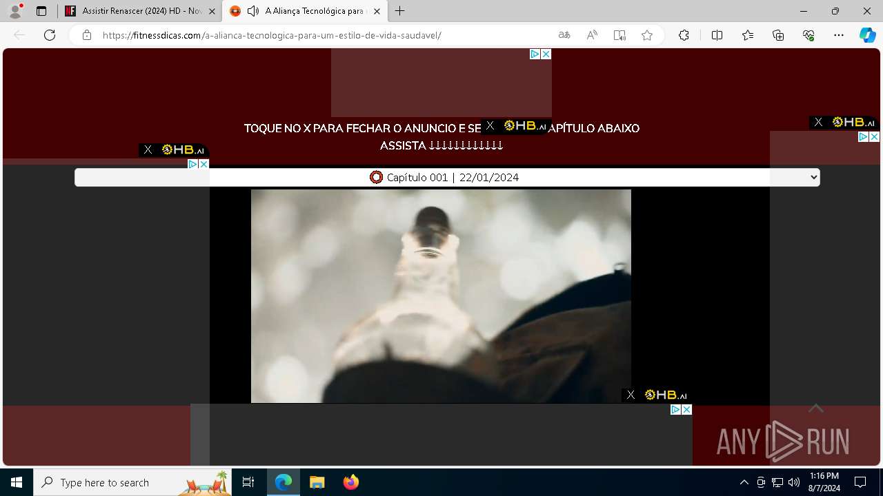Screen dimensions: 883x496
Task: Click the scroll-to-top chevron
Action: 816,409
